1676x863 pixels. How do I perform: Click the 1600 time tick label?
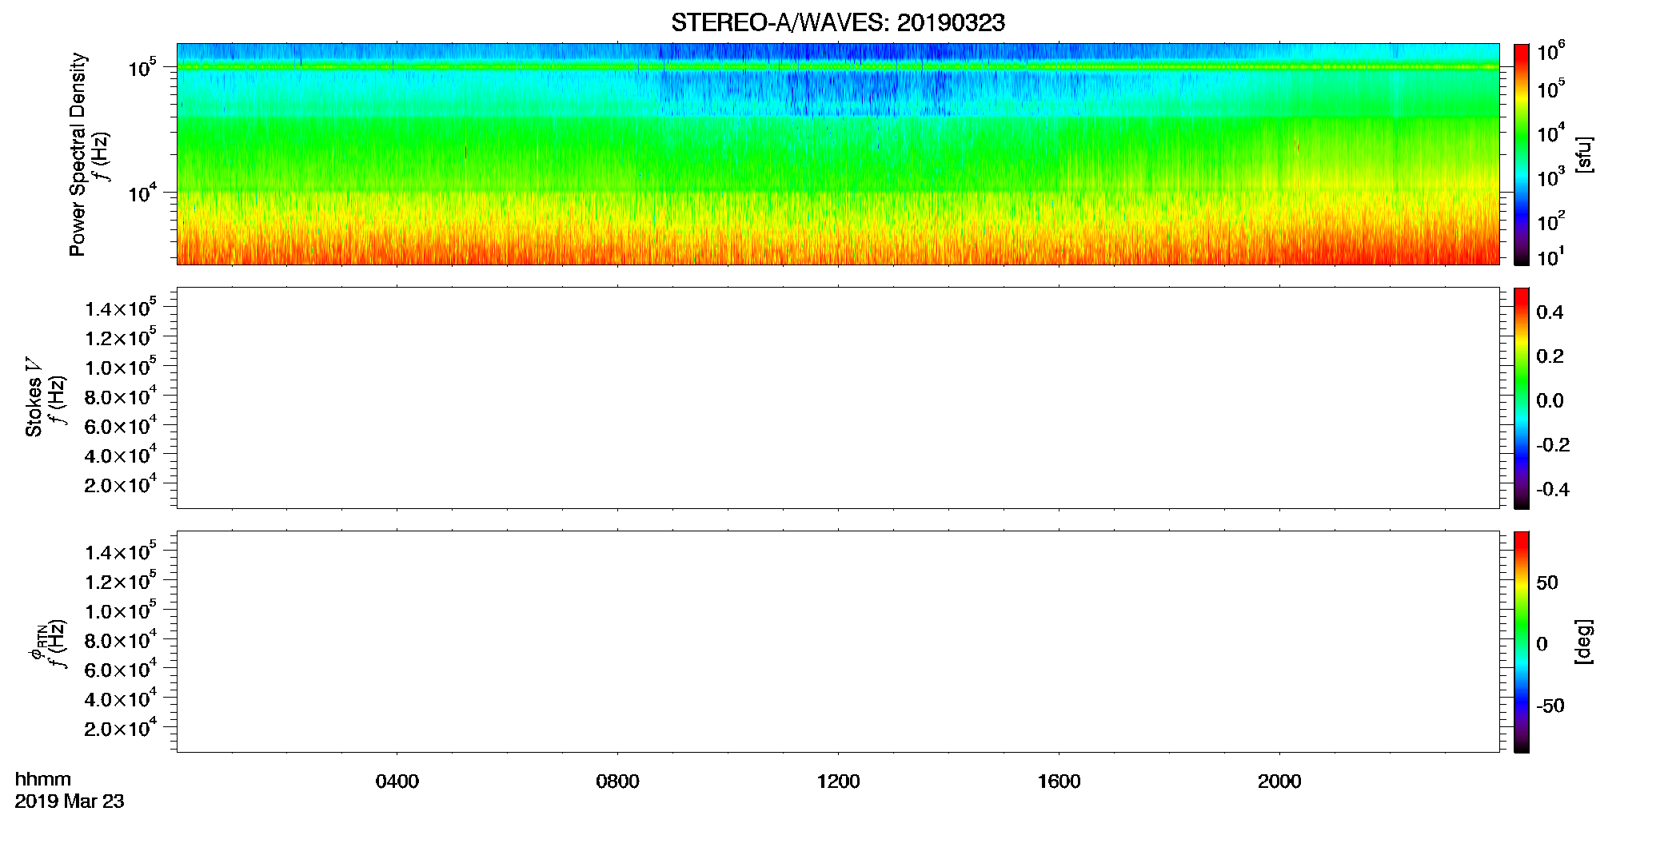pos(1059,781)
